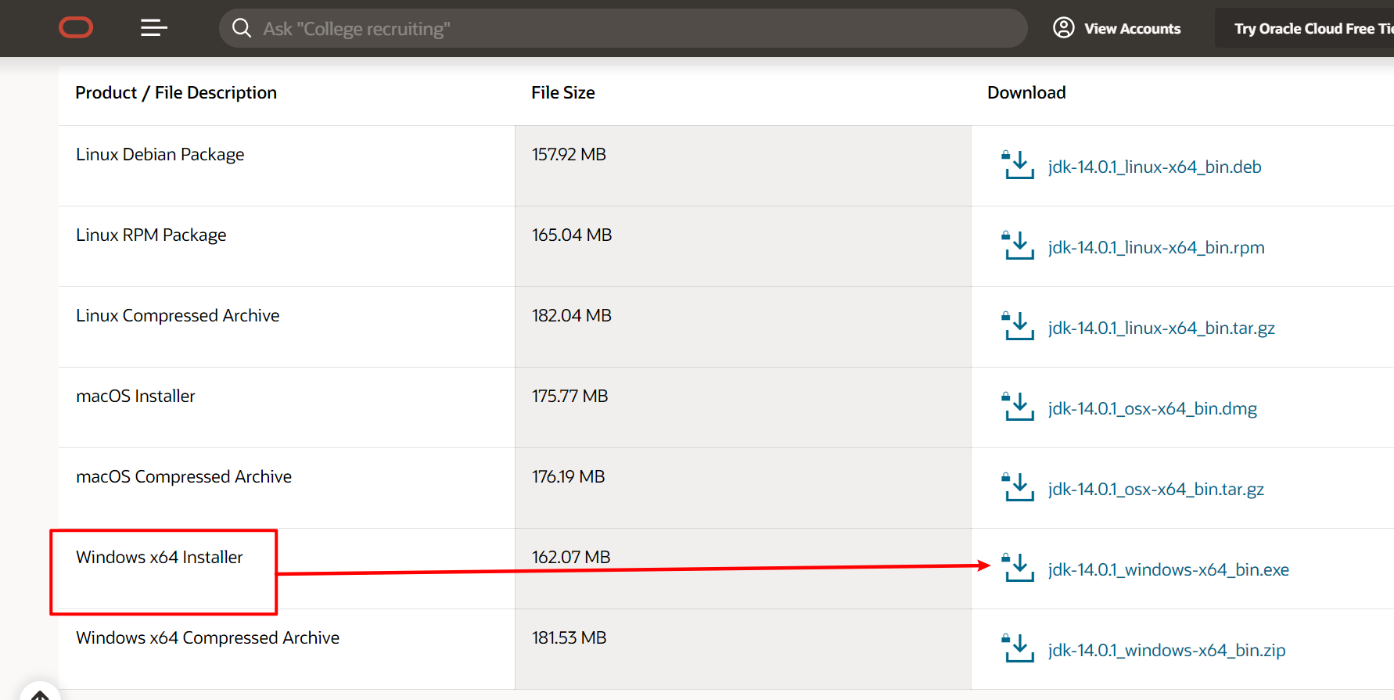Download jdk-14.0.1_osx-x64_bin.tar.gz link
Image resolution: width=1394 pixels, height=700 pixels.
click(x=1156, y=489)
